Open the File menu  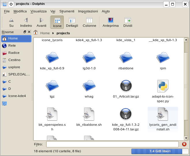tap(7, 11)
